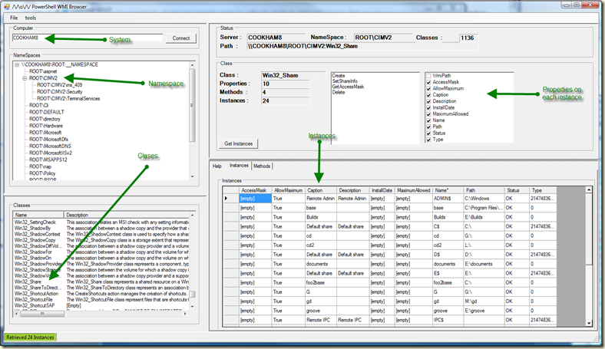The width and height of the screenshot is (605, 349).
Task: Open the File menu
Action: pos(14,17)
